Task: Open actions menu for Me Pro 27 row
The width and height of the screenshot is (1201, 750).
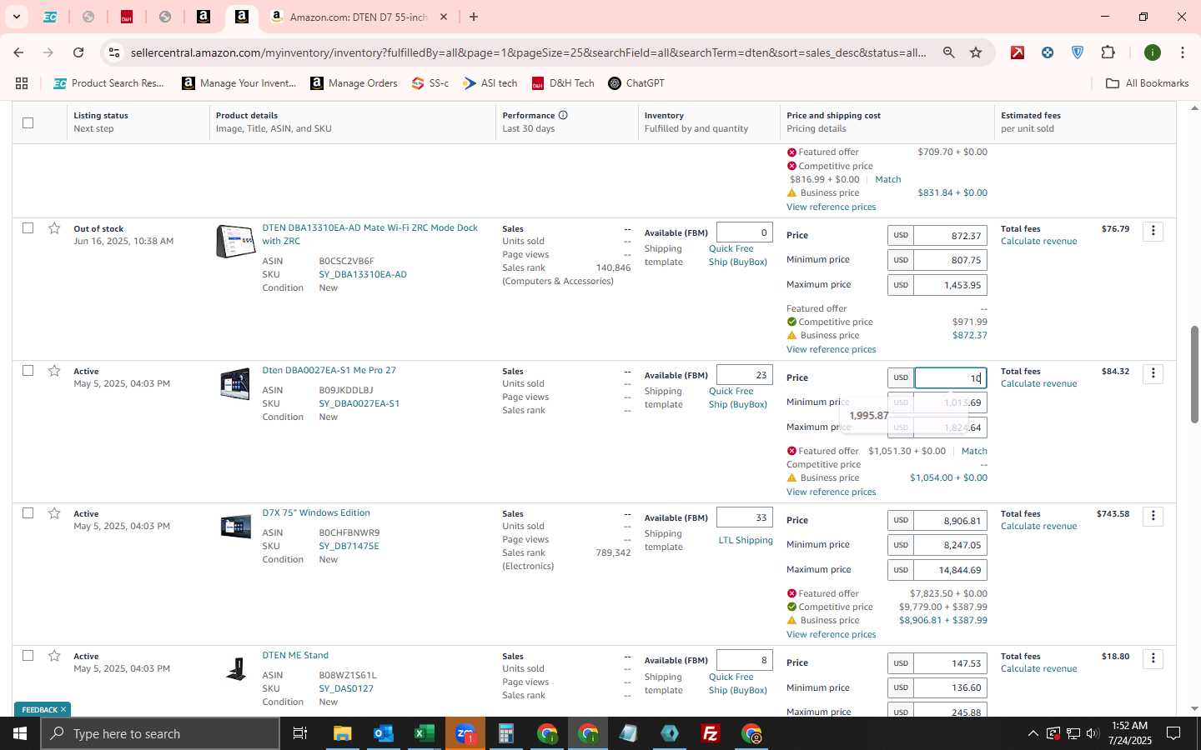Action: pyautogui.click(x=1153, y=373)
